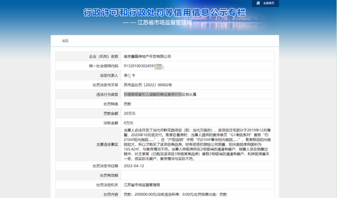Click the fine amount 20万元
Viewport: 337px width, 198px height.
click(130, 113)
